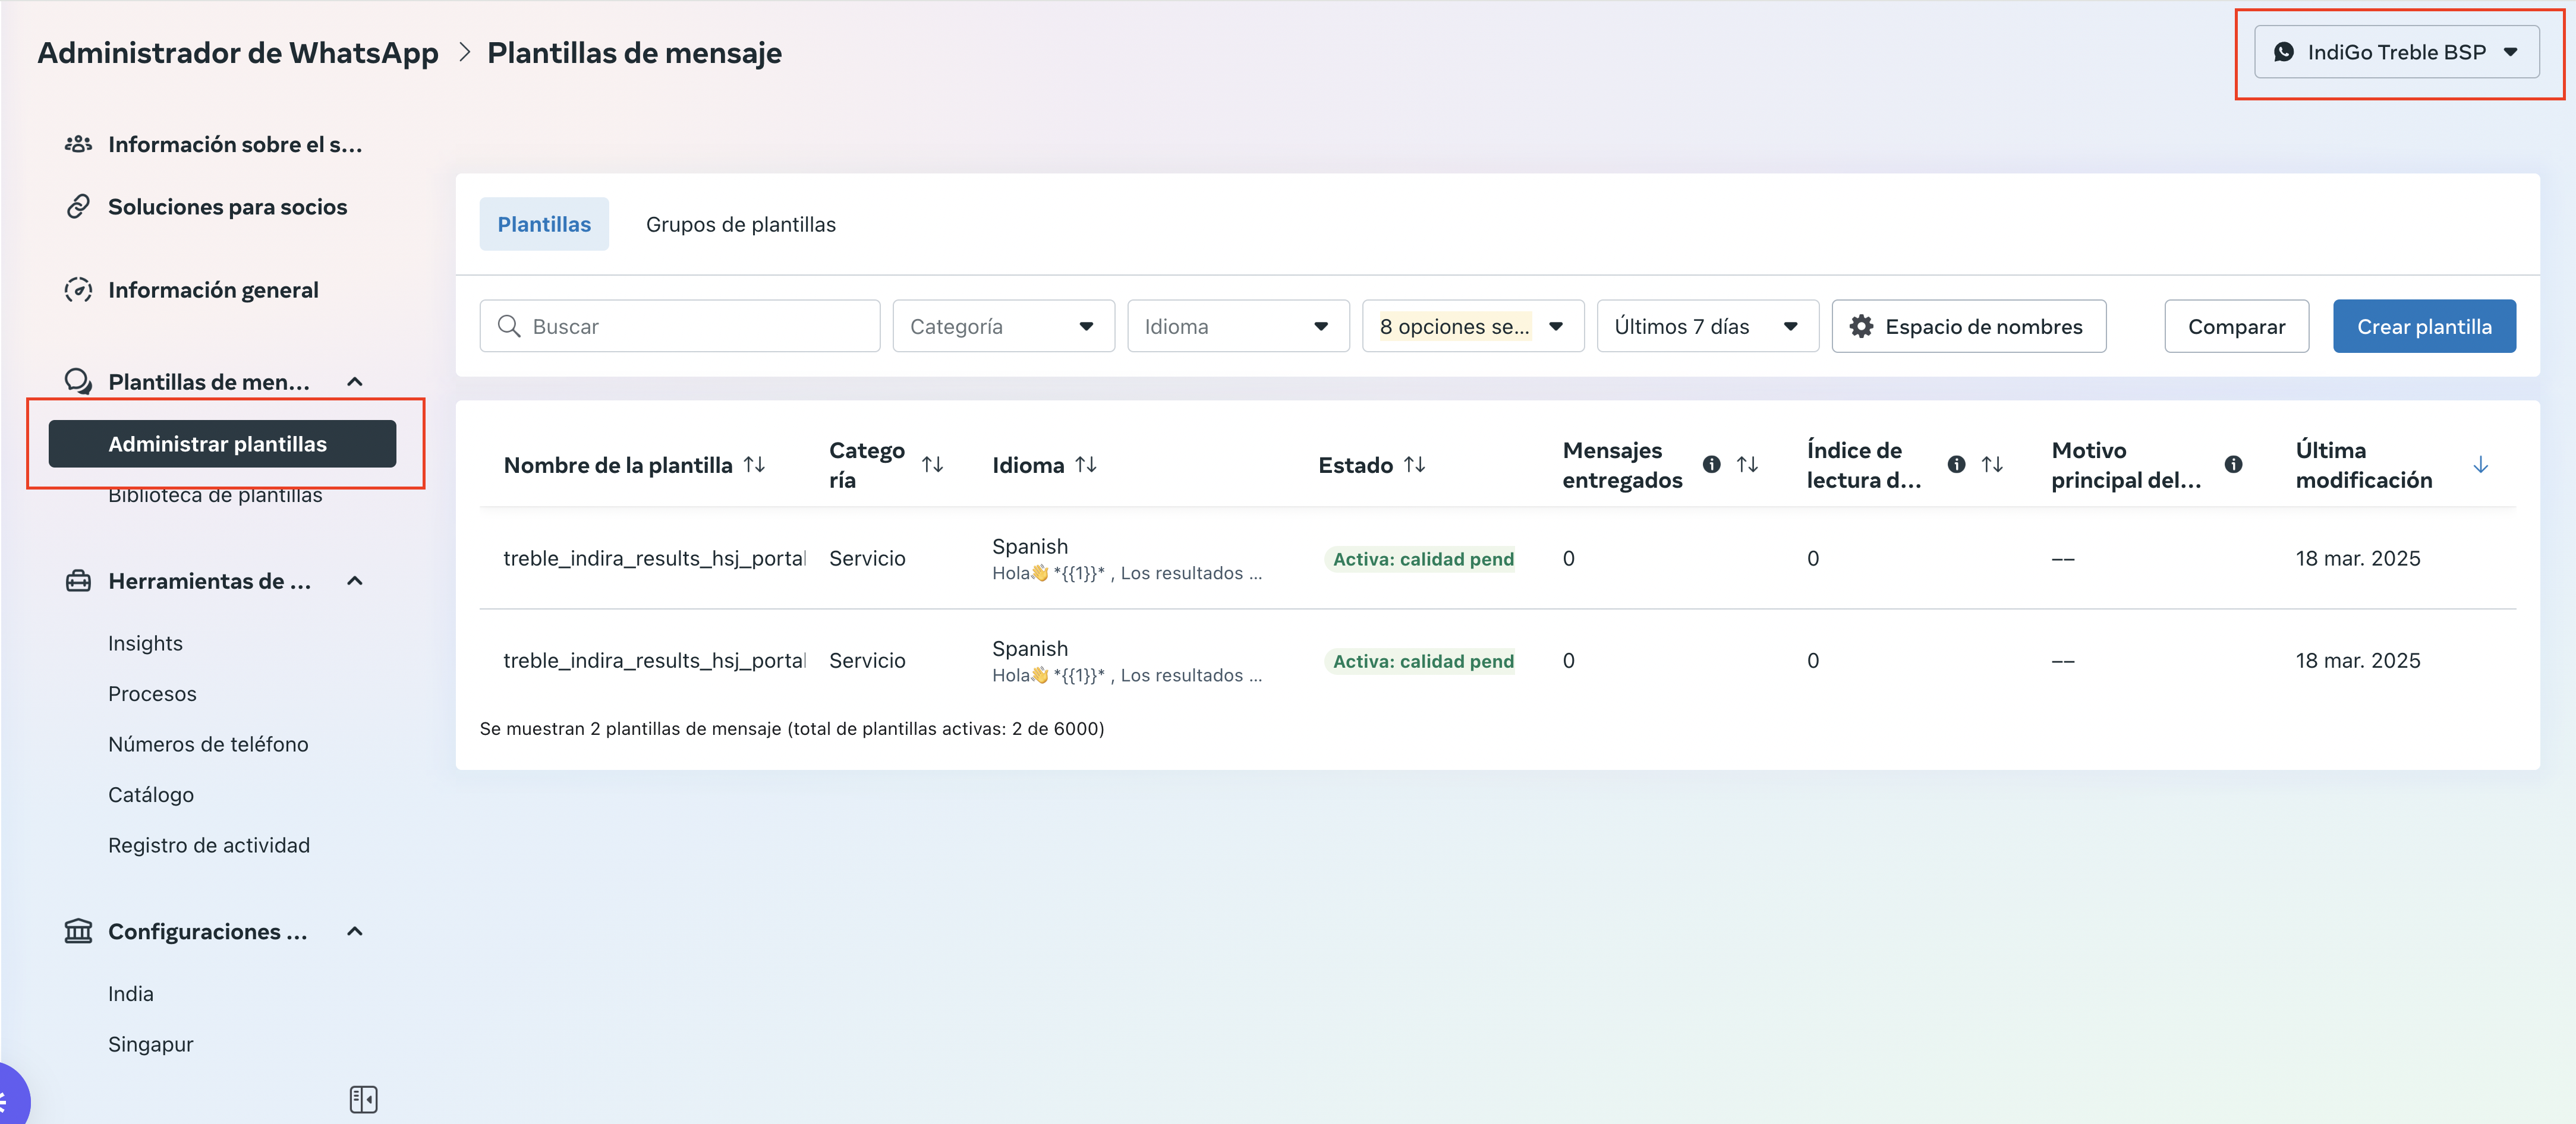This screenshot has height=1124, width=2576.
Task: Sort by Estado column arrows
Action: (1415, 465)
